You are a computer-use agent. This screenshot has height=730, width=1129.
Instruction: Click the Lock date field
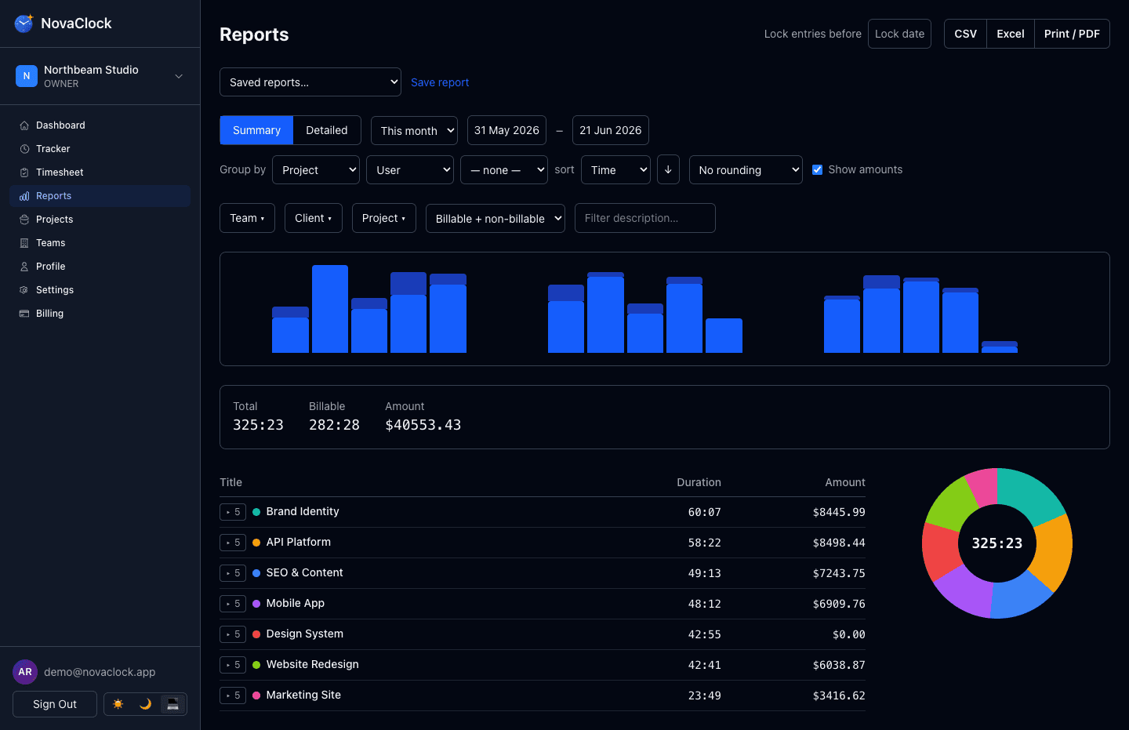pyautogui.click(x=899, y=34)
